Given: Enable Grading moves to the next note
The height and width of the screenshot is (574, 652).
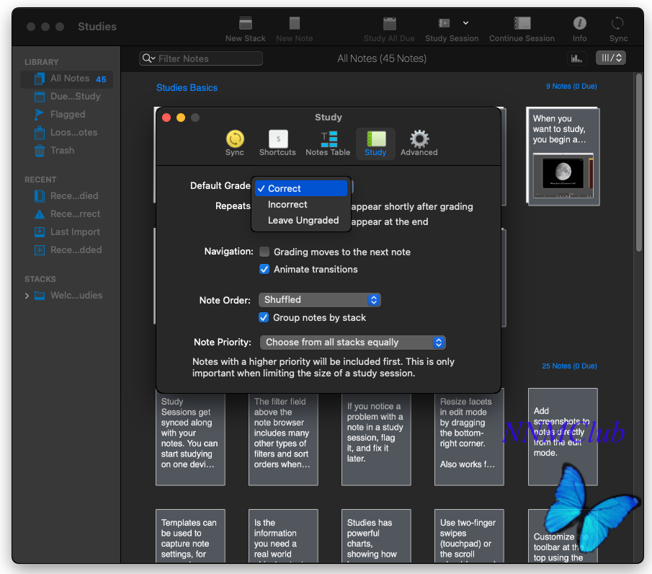Looking at the screenshot, I should pyautogui.click(x=264, y=252).
